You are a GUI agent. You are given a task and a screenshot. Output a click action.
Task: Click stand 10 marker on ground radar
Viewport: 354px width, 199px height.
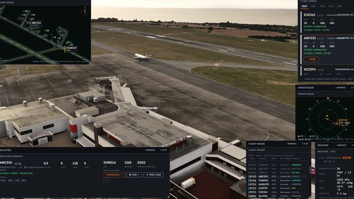pos(47,30)
